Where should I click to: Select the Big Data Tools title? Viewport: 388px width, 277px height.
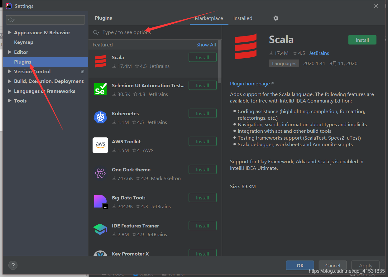point(129,198)
